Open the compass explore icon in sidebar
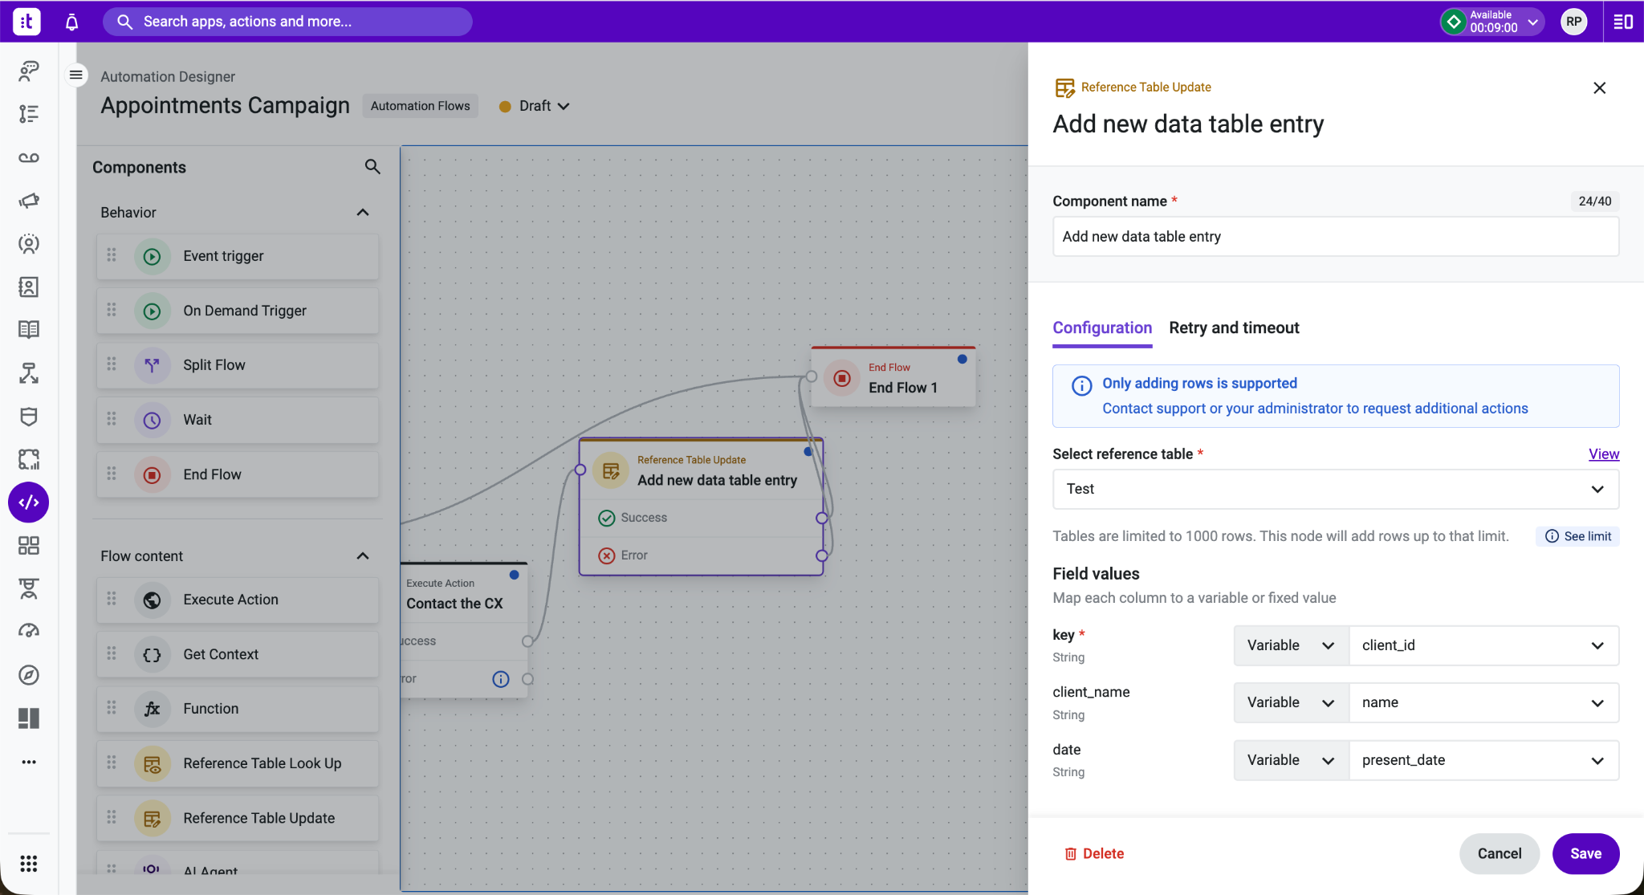Viewport: 1644px width, 895px height. tap(29, 675)
